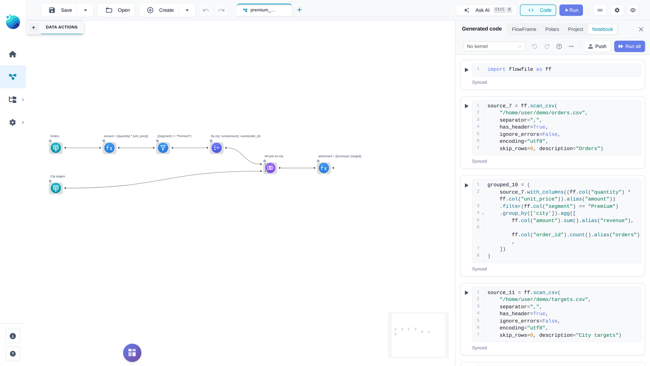Expand the file manager sidebar chevron

[x=23, y=100]
